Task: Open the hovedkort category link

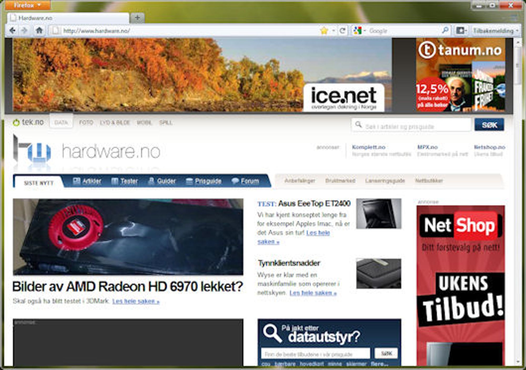Action: tap(312, 364)
